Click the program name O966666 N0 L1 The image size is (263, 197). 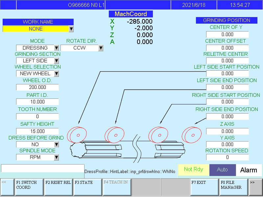pos(86,5)
